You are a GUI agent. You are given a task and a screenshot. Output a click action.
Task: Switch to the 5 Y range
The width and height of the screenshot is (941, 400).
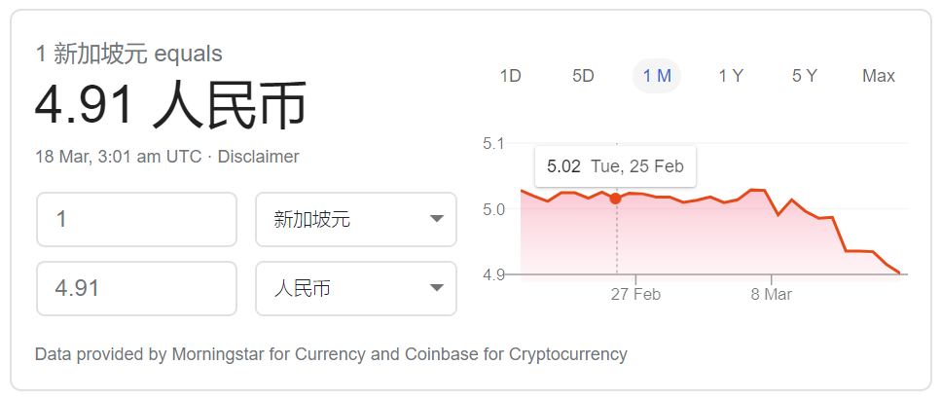point(805,76)
